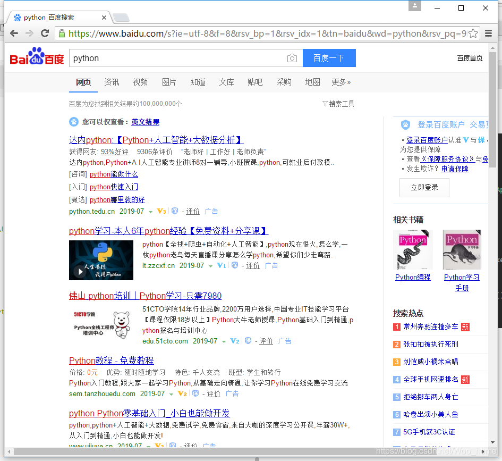Open 达内python 人工智能 result title
This screenshot has height=461, width=502.
coord(156,140)
